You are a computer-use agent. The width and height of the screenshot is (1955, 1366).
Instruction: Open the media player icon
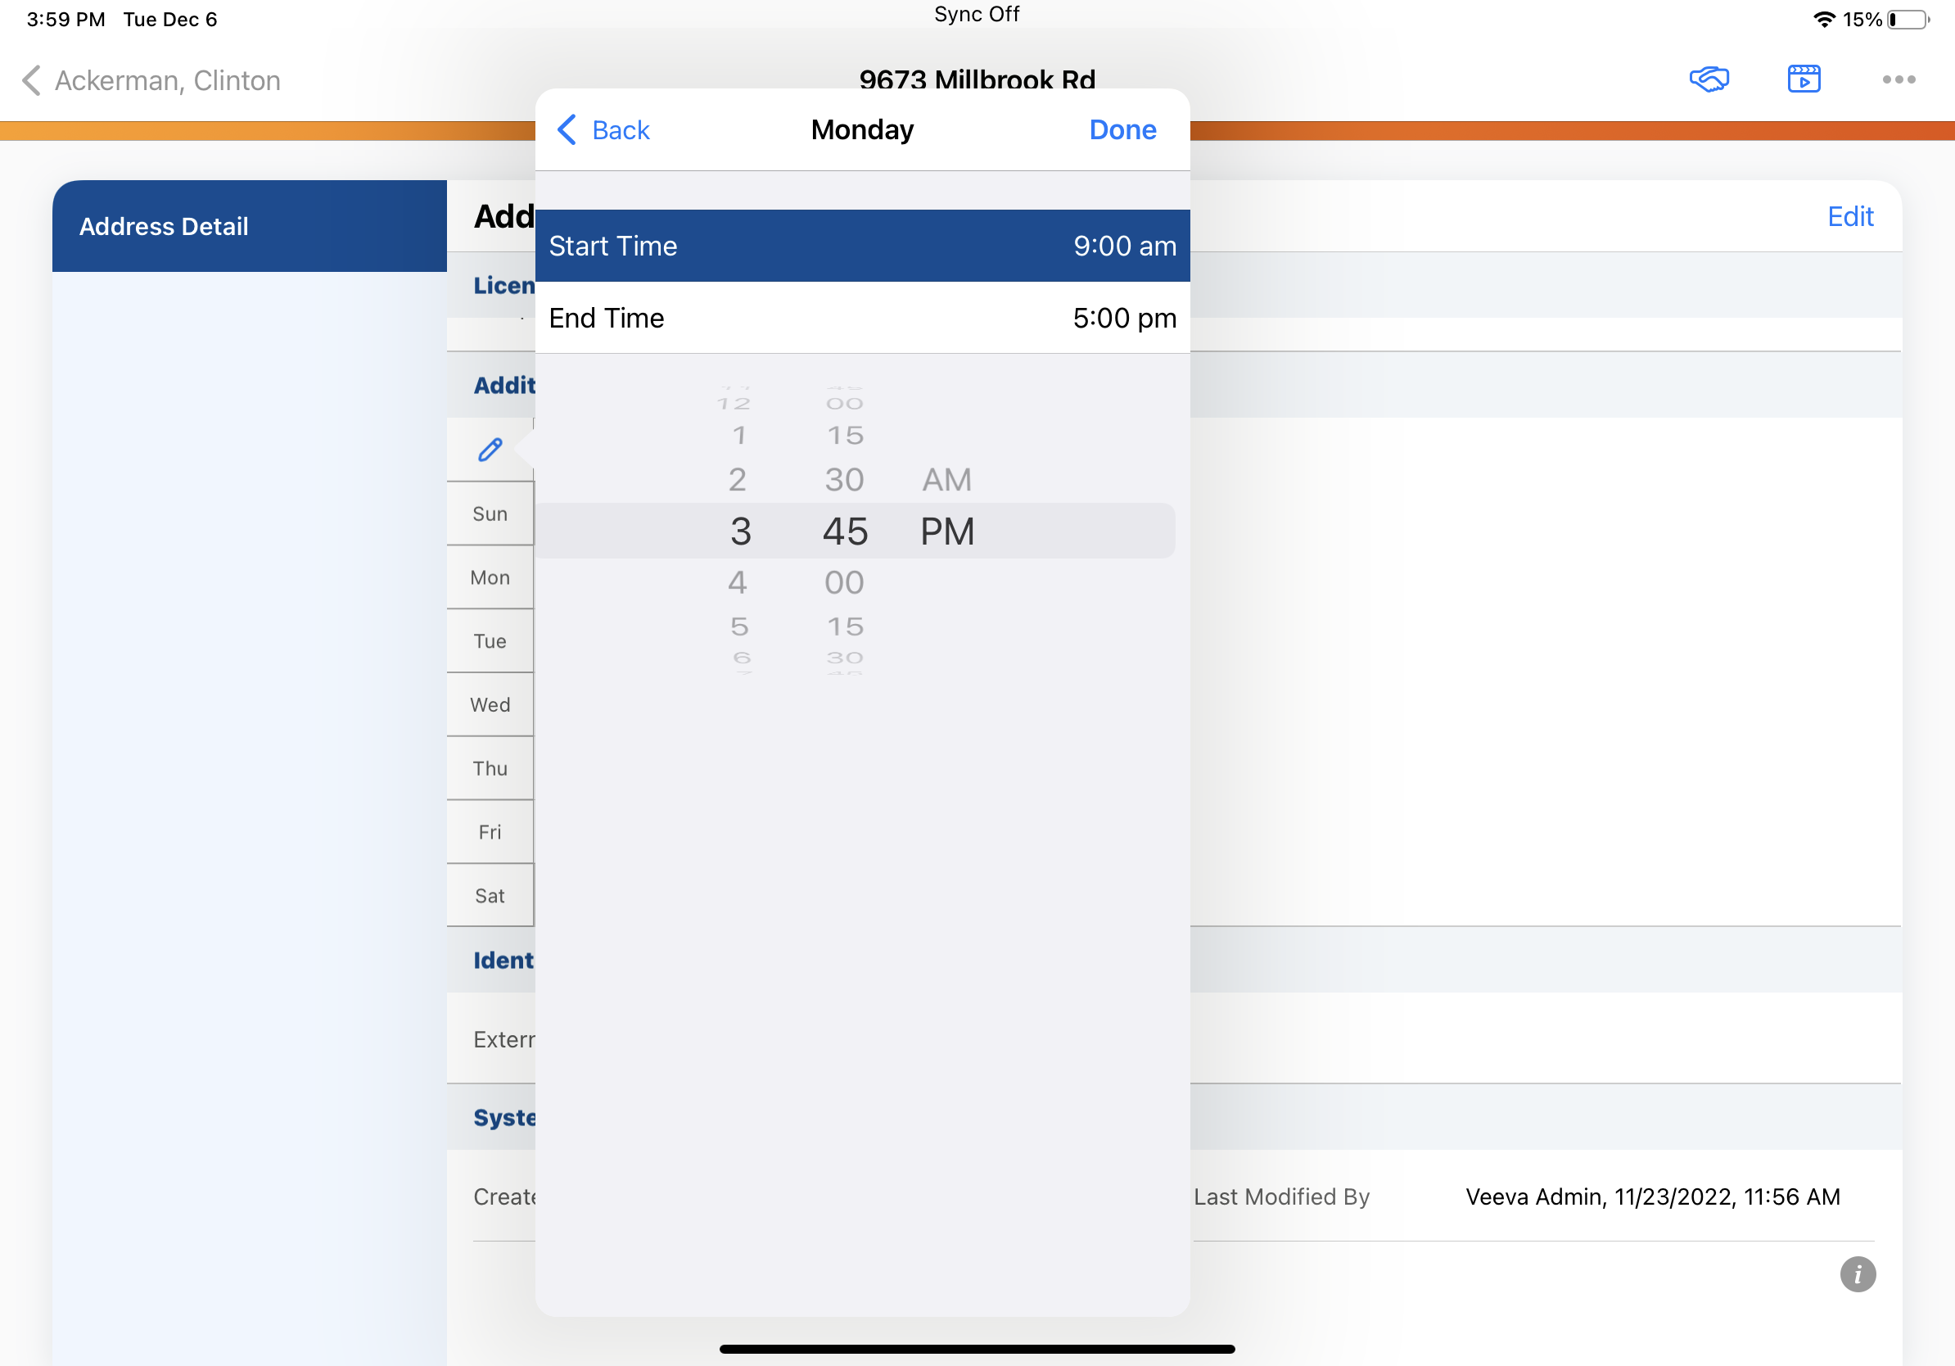tap(1804, 79)
